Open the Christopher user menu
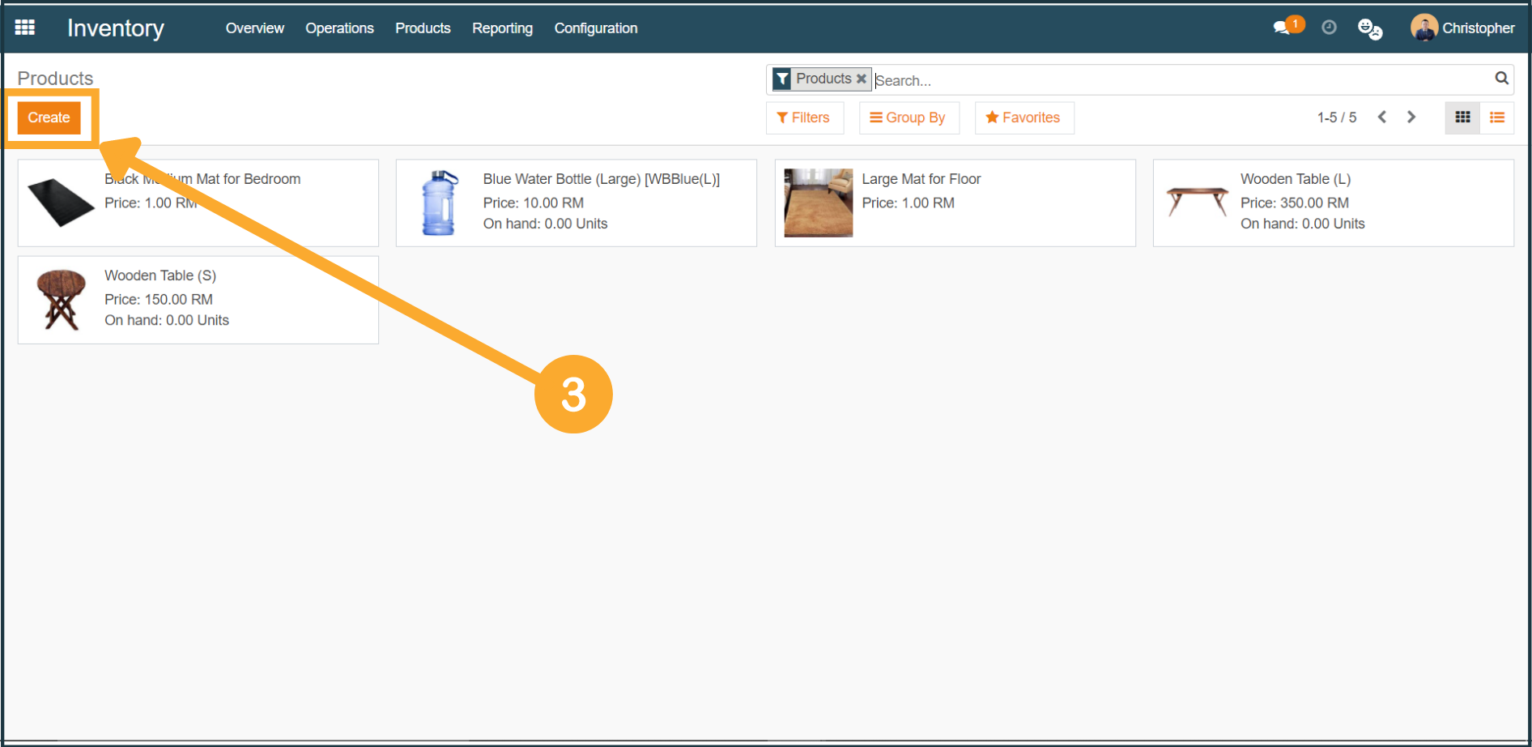The width and height of the screenshot is (1532, 747). (1462, 28)
